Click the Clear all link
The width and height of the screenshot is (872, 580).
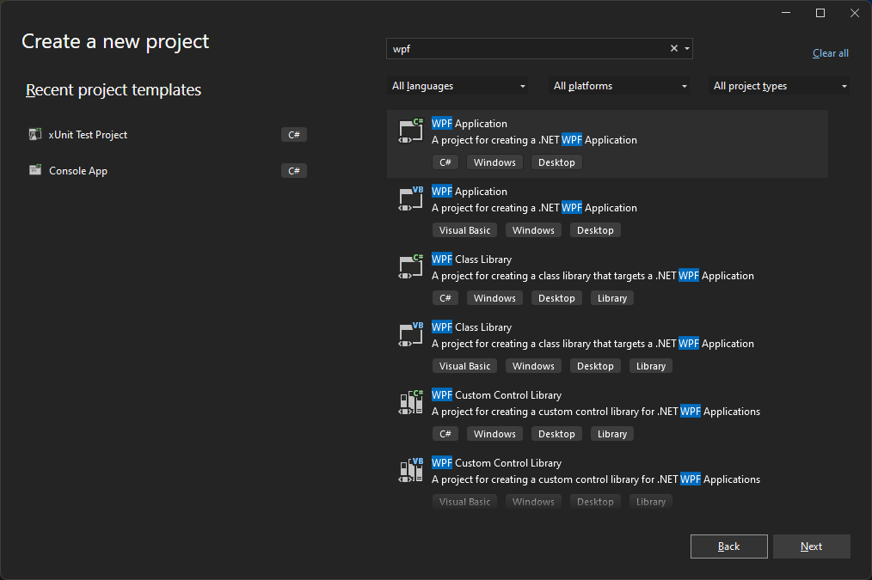(x=830, y=53)
